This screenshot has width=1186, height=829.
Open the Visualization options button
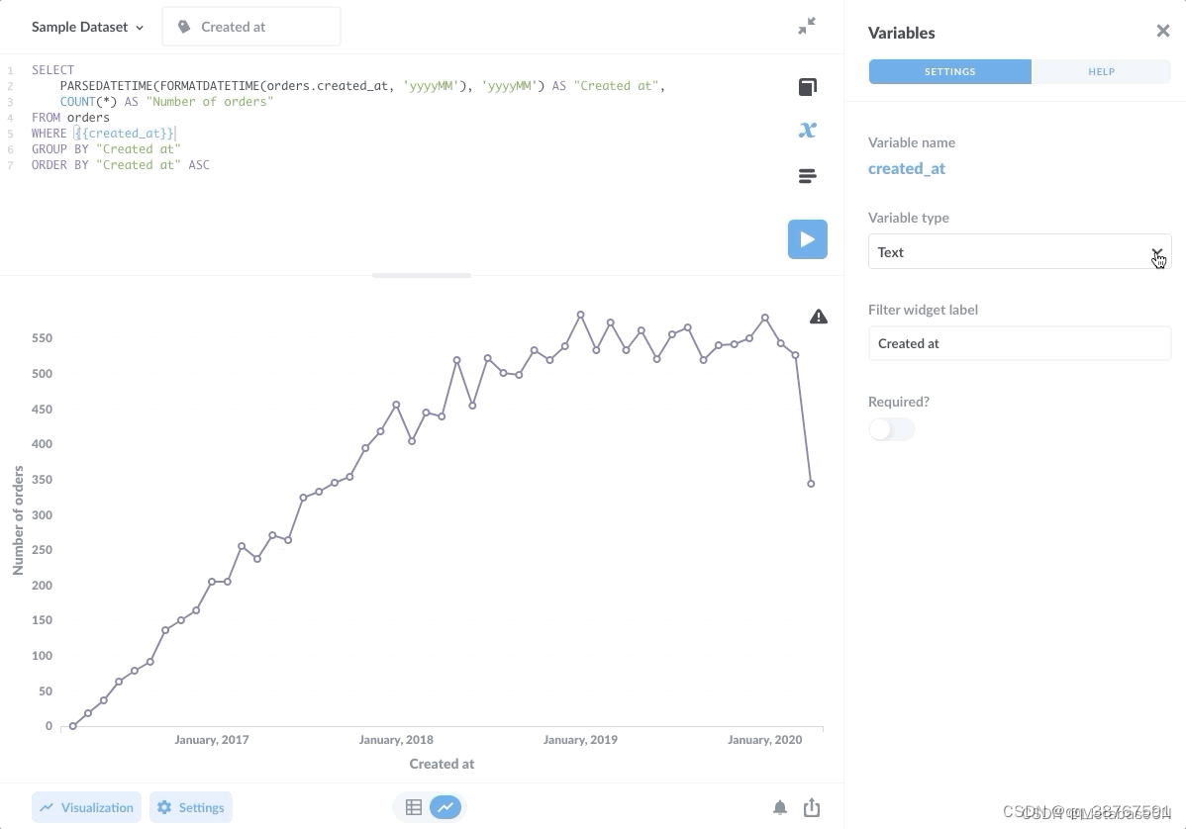tap(86, 807)
